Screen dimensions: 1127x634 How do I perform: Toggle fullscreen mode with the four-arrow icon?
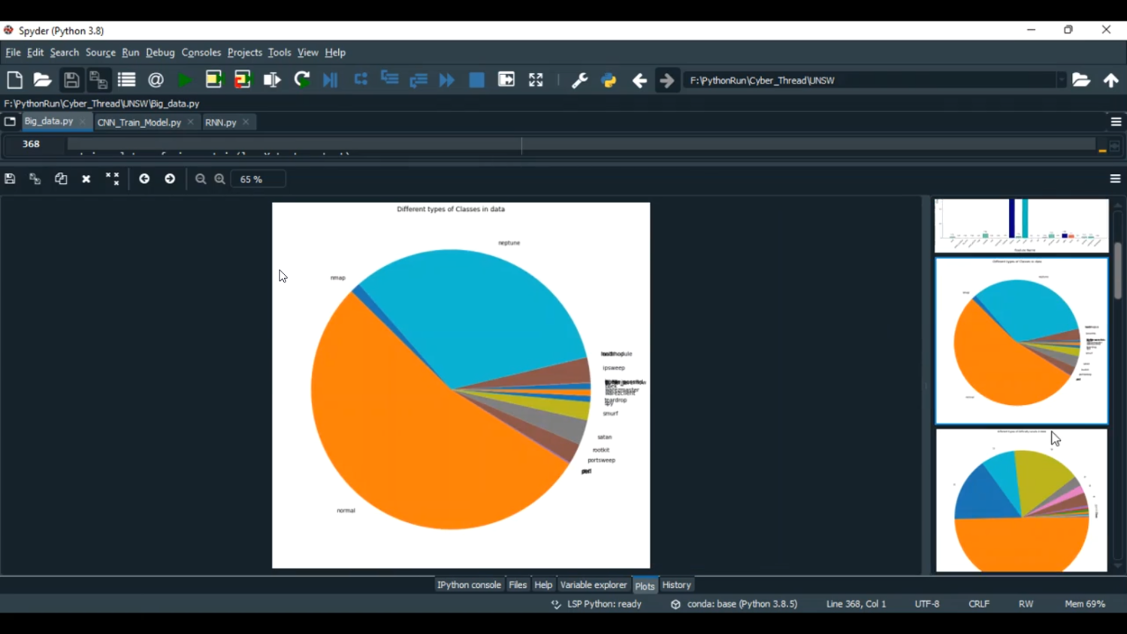536,80
